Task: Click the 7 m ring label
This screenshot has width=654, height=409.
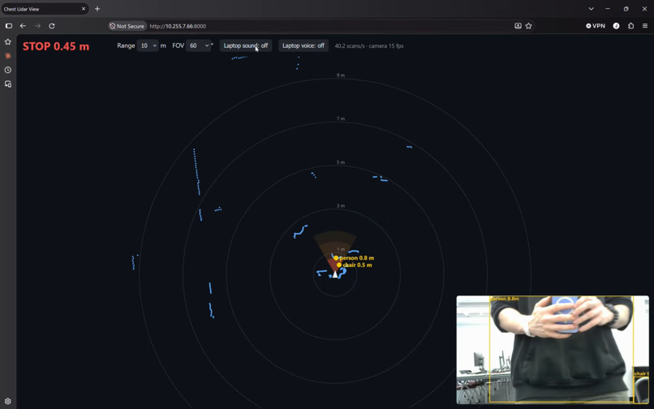Action: point(341,119)
